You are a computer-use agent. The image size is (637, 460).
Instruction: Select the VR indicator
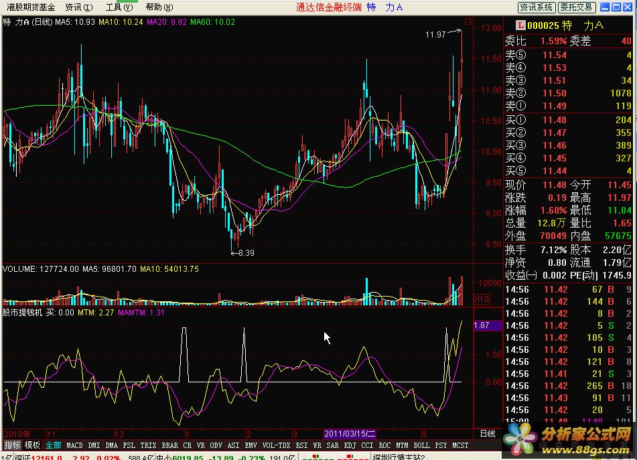click(x=201, y=445)
